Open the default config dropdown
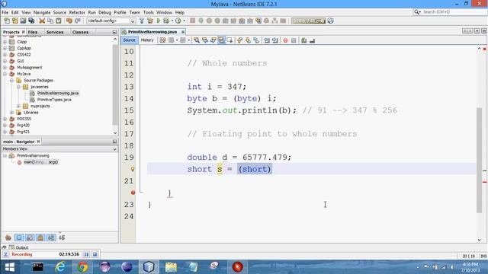The width and height of the screenshot is (488, 274). click(x=111, y=21)
